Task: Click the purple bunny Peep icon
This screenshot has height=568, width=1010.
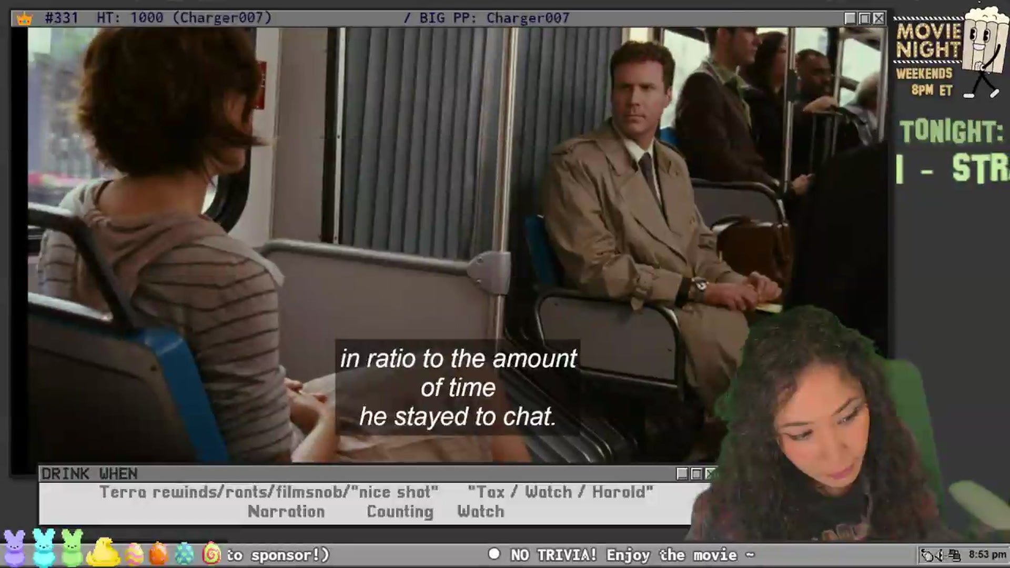Action: pyautogui.click(x=14, y=548)
